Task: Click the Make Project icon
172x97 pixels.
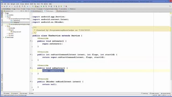Action: 33,6
